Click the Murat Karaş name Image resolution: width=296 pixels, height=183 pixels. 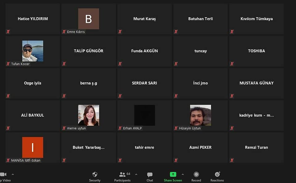pyautogui.click(x=145, y=19)
